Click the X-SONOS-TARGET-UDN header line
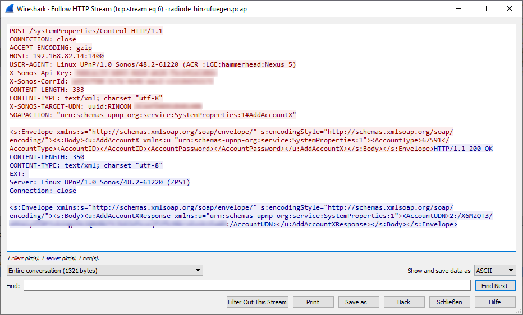This screenshot has height=315, width=523. (105, 106)
